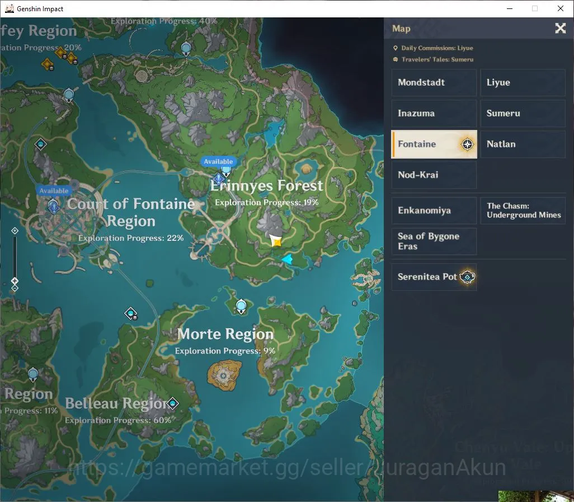Image resolution: width=574 pixels, height=502 pixels.
Task: Open Sea of Bygone Eras map
Action: tap(434, 241)
